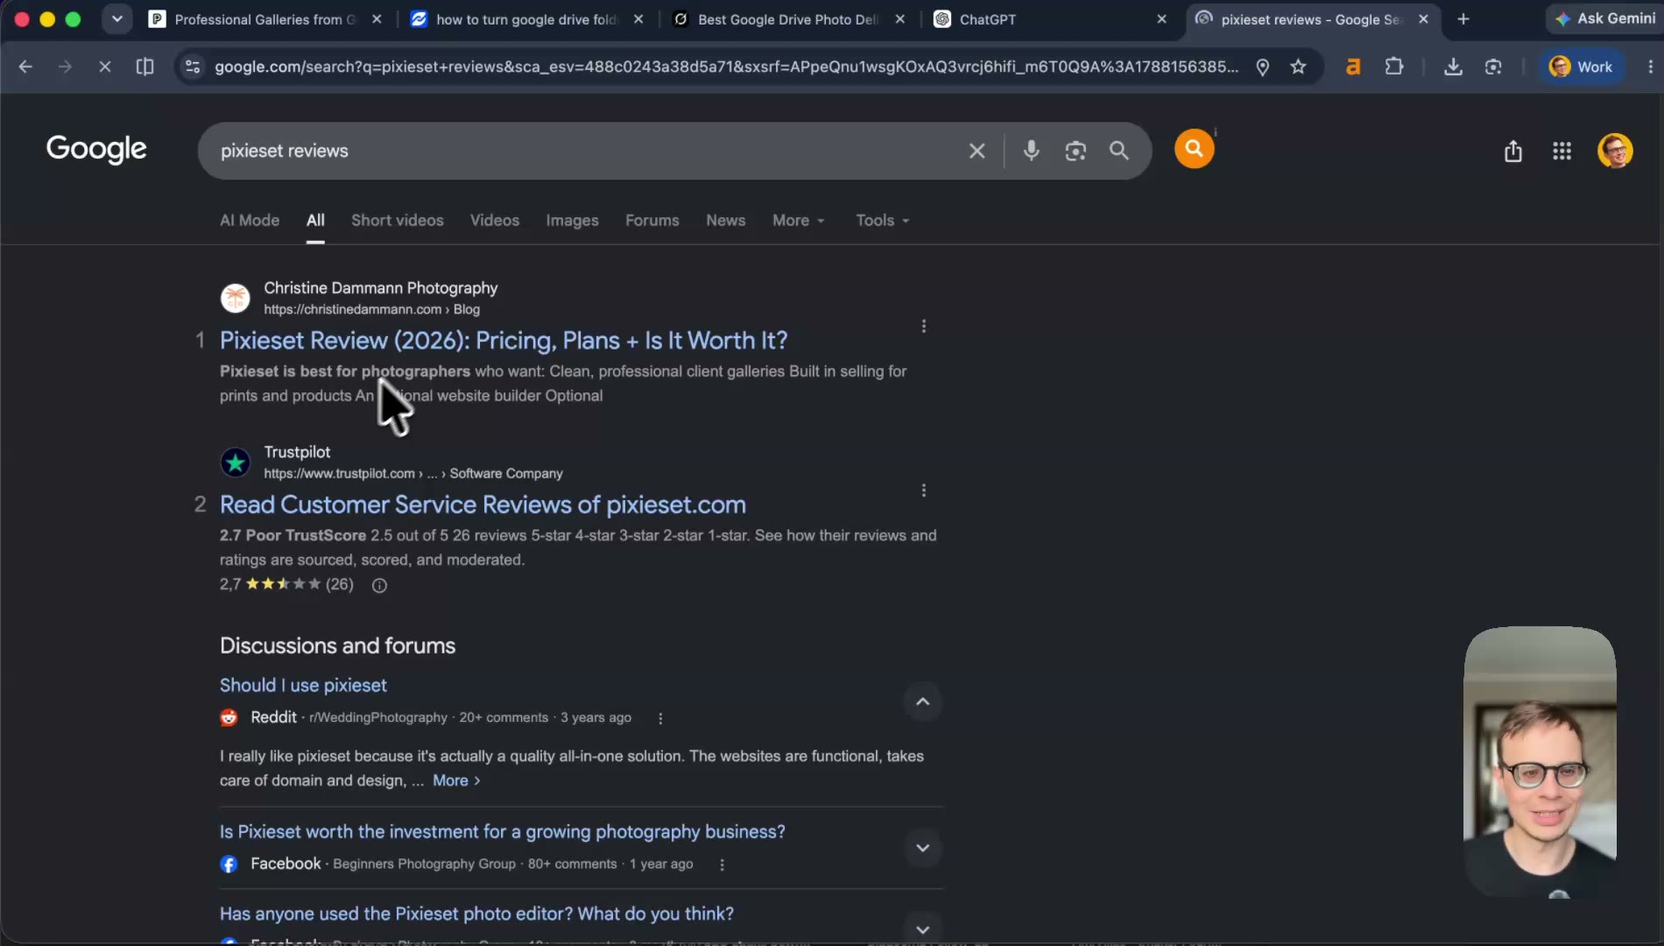Click the Google logo
Viewport: 1664px width, 946px height.
coord(96,150)
